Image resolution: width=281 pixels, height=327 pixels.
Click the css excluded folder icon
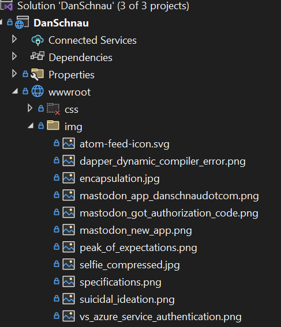[53, 109]
